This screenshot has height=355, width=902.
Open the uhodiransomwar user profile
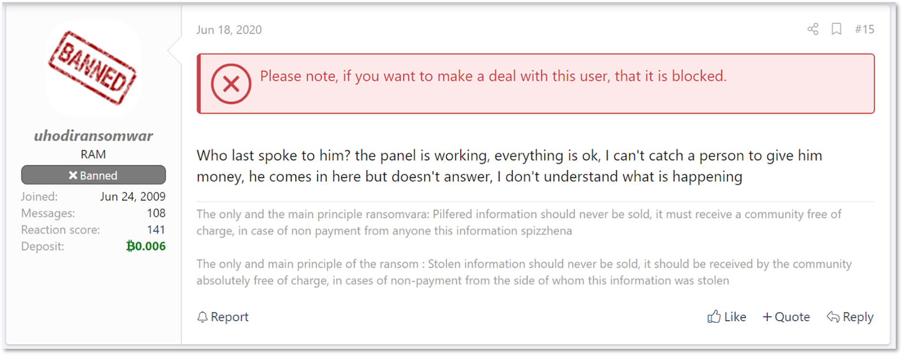[x=93, y=135]
